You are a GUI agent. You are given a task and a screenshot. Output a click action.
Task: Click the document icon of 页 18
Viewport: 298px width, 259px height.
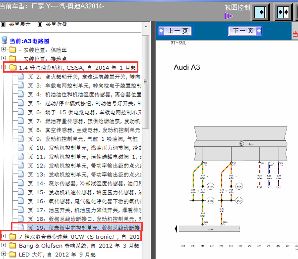click(x=20, y=218)
